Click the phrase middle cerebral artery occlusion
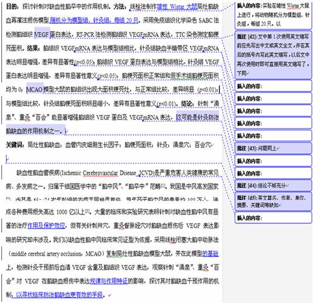This screenshot has height=303, width=313. (x=46, y=253)
